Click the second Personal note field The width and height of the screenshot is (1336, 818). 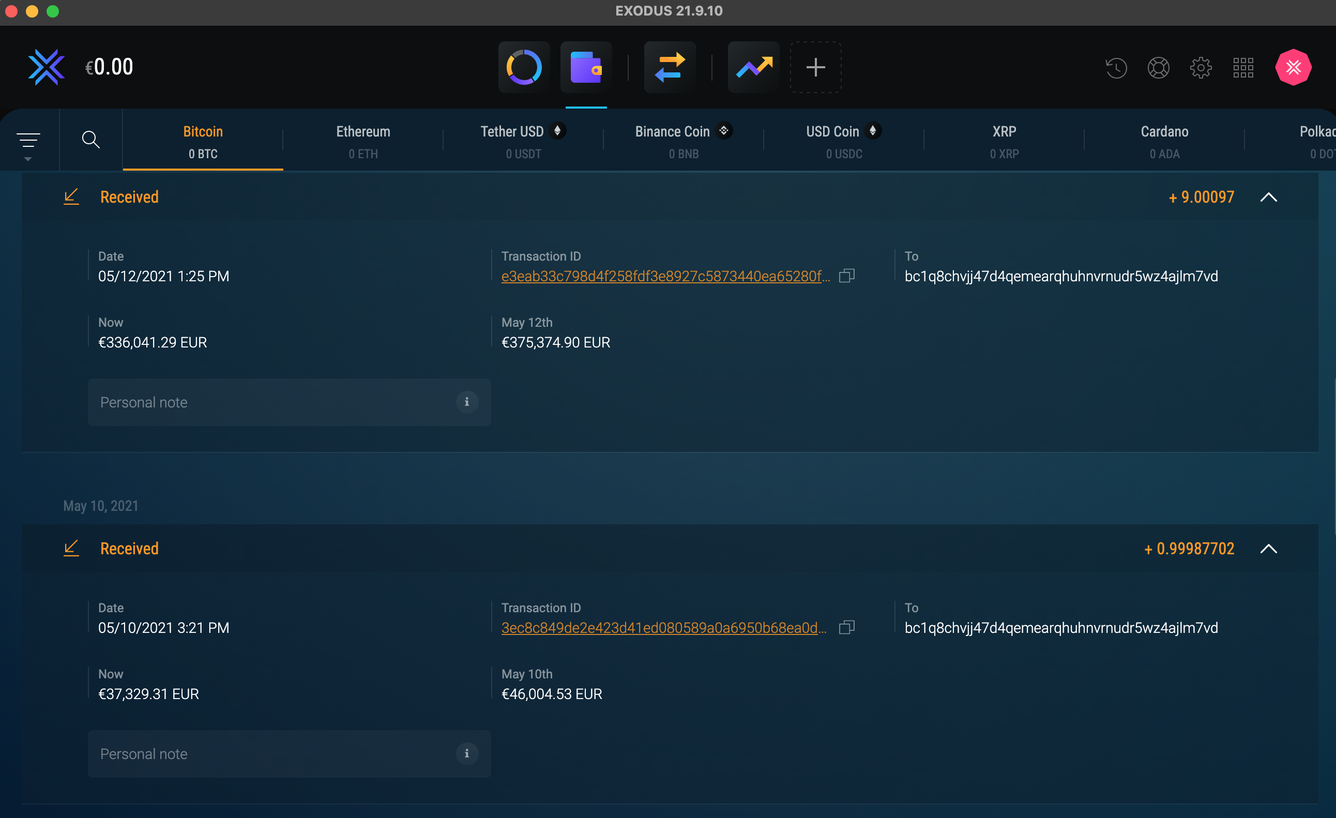(289, 754)
